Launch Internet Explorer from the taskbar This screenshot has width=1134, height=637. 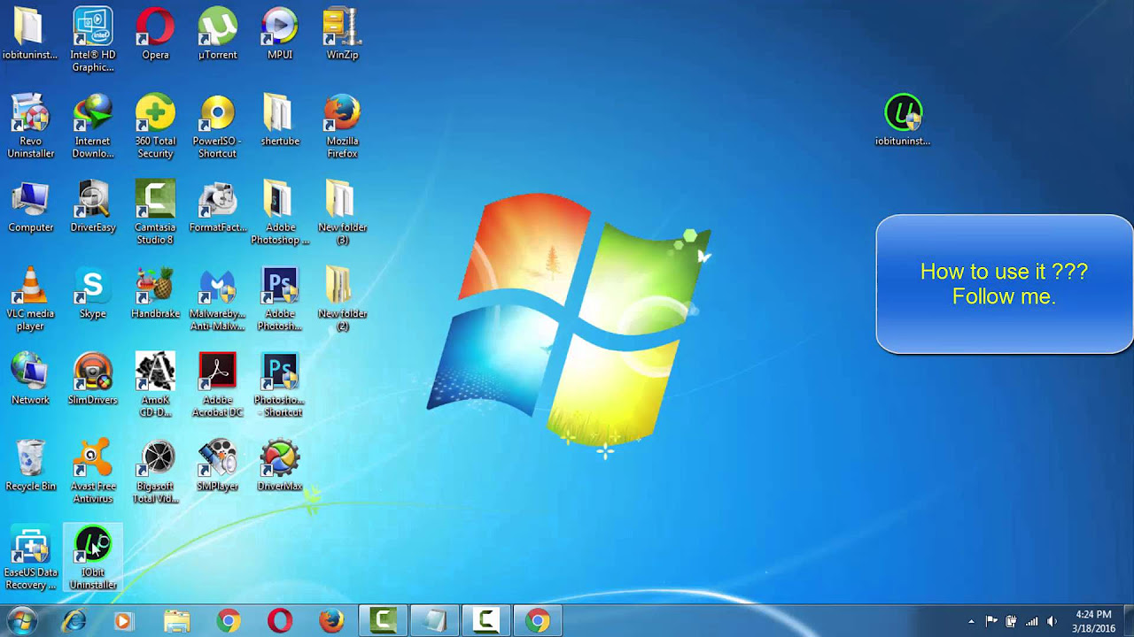click(x=74, y=621)
